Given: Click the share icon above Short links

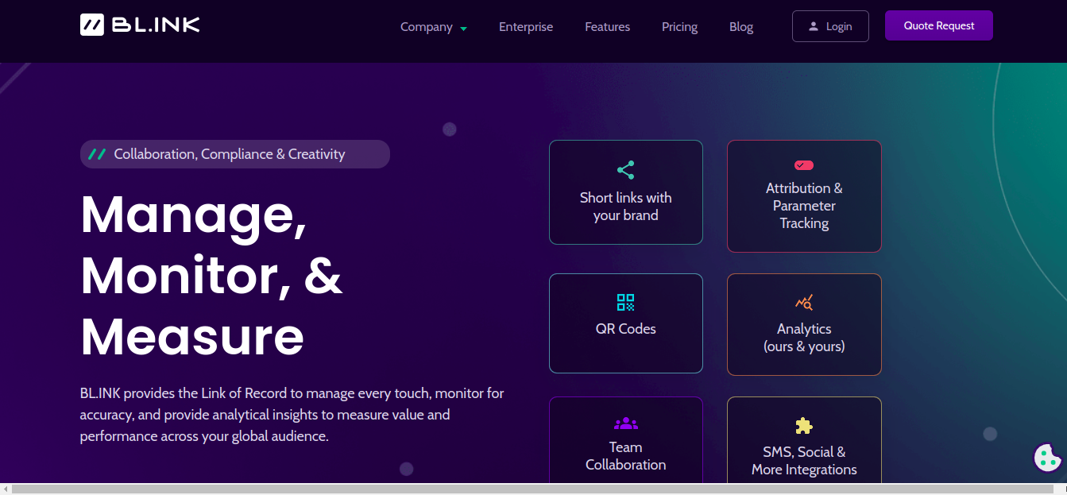Looking at the screenshot, I should click(626, 170).
